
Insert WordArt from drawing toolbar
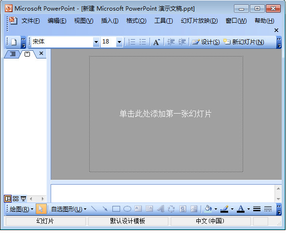coord(161,209)
